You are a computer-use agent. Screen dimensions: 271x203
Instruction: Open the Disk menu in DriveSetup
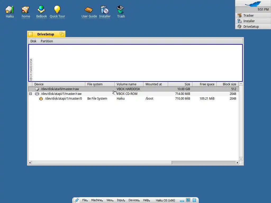[33, 41]
